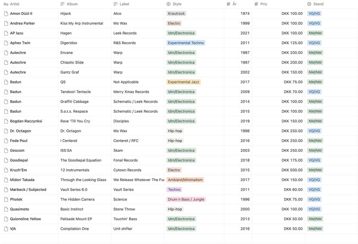This screenshot has width=358, height=244.
Task: Click the number hash icon beside Pris
Action: tap(256, 4)
